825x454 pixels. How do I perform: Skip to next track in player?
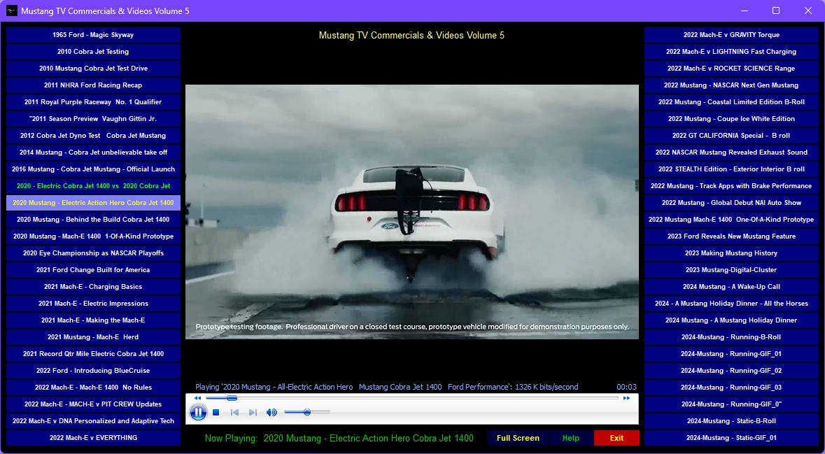pyautogui.click(x=253, y=413)
